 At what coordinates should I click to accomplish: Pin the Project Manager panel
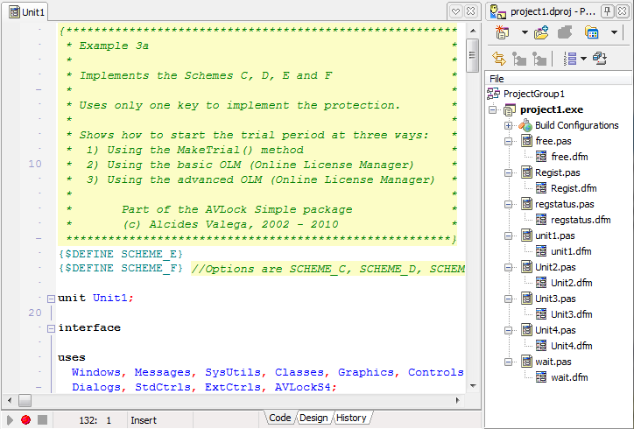coord(606,11)
